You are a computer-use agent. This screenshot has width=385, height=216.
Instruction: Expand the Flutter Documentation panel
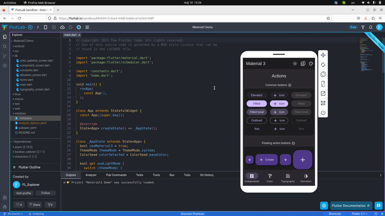[x=351, y=205]
